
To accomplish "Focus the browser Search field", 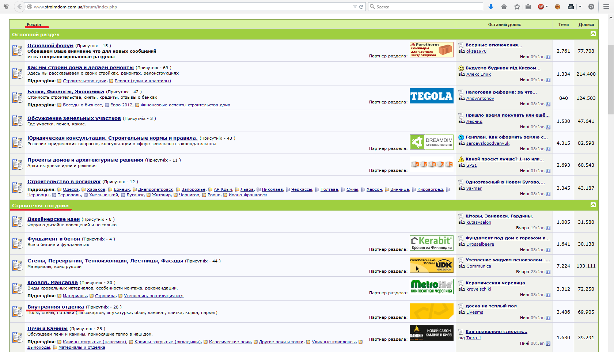I will point(425,7).
